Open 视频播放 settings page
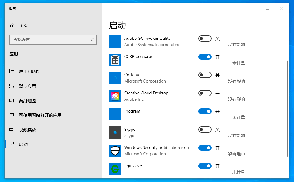This screenshot has width=294, height=182. (x=53, y=130)
